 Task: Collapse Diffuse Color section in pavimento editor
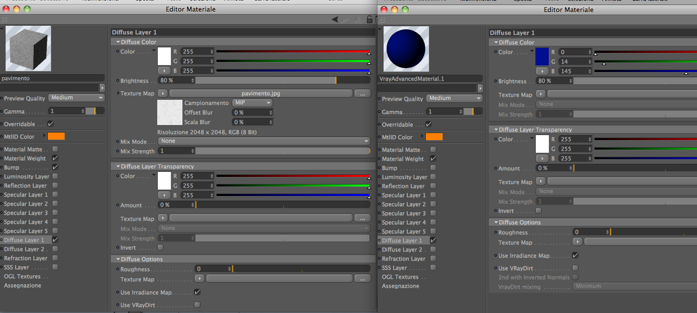point(118,42)
